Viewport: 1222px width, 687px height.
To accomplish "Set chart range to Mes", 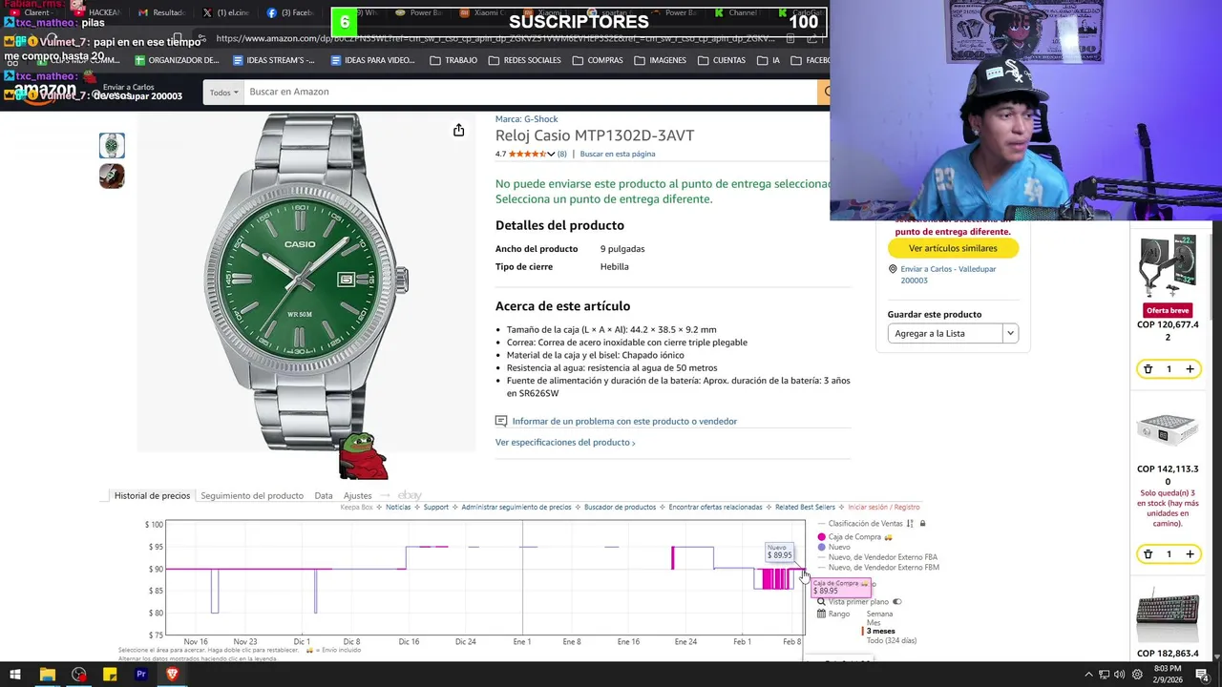I will click(x=874, y=622).
